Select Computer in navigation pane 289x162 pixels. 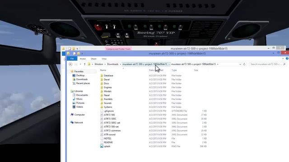click(79, 115)
